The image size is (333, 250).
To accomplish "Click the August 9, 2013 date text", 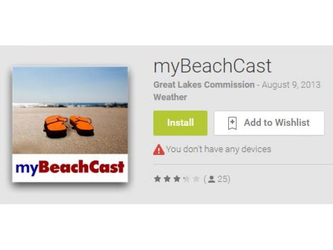I will (x=291, y=85).
